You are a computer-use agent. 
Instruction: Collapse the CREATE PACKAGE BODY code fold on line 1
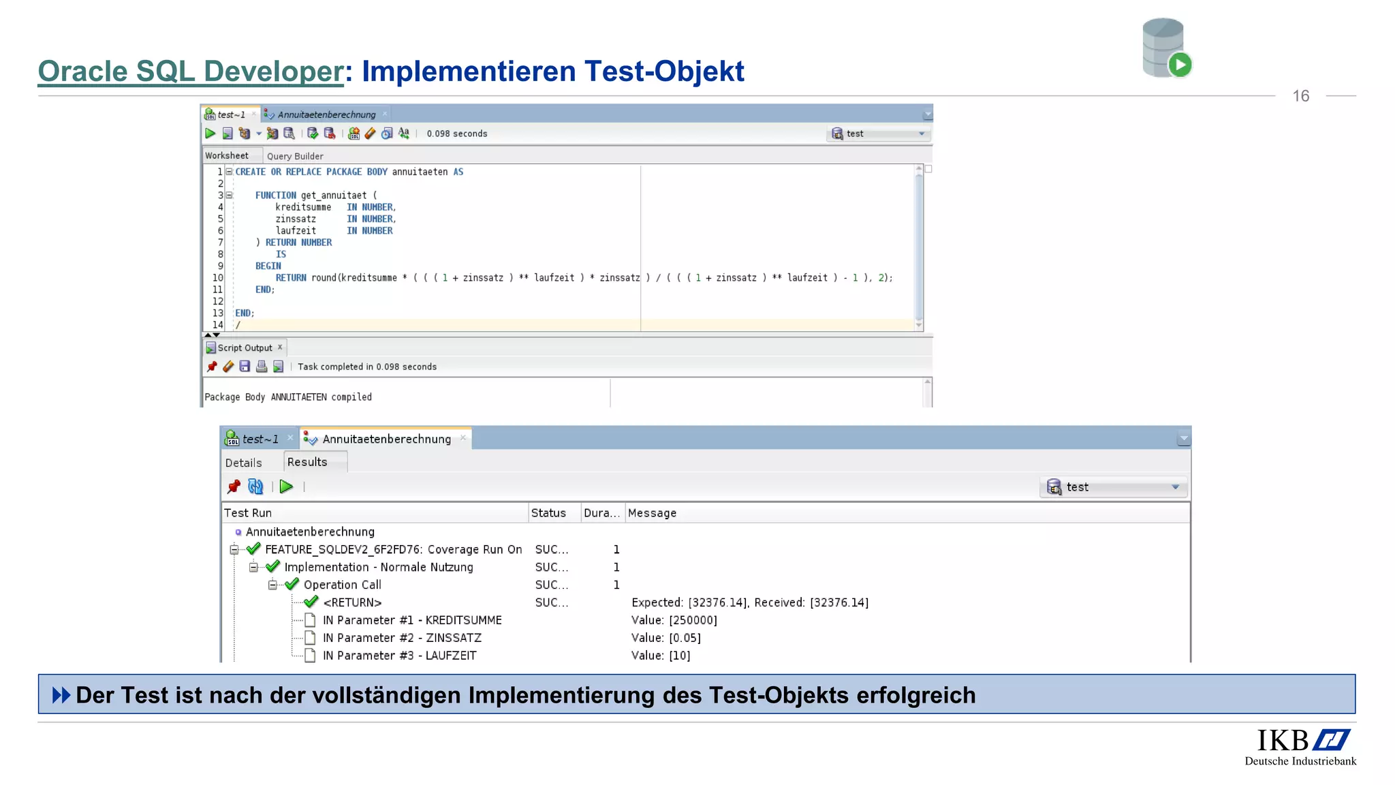click(x=230, y=172)
